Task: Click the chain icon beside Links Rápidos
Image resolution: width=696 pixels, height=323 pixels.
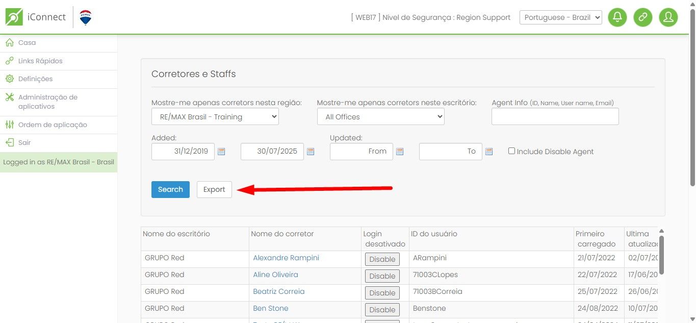Action: click(9, 61)
